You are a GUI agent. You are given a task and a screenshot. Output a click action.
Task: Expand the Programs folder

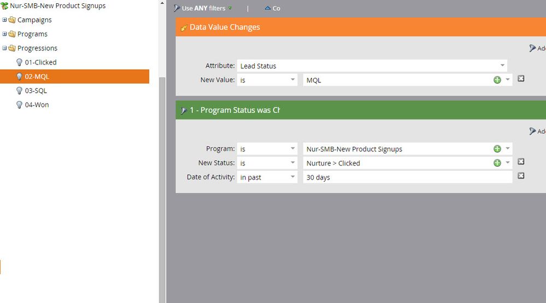pyautogui.click(x=5, y=34)
